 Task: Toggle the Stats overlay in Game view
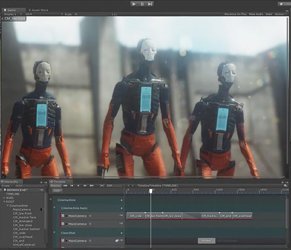[269, 14]
